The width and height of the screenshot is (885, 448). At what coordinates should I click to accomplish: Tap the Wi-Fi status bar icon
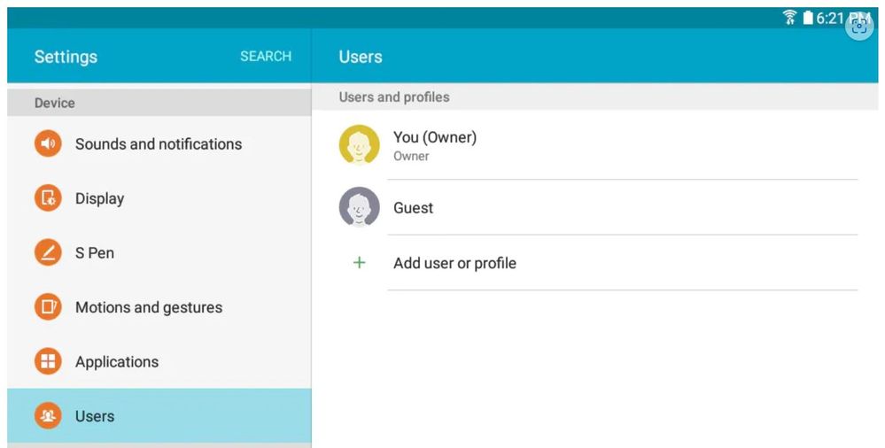pyautogui.click(x=790, y=18)
